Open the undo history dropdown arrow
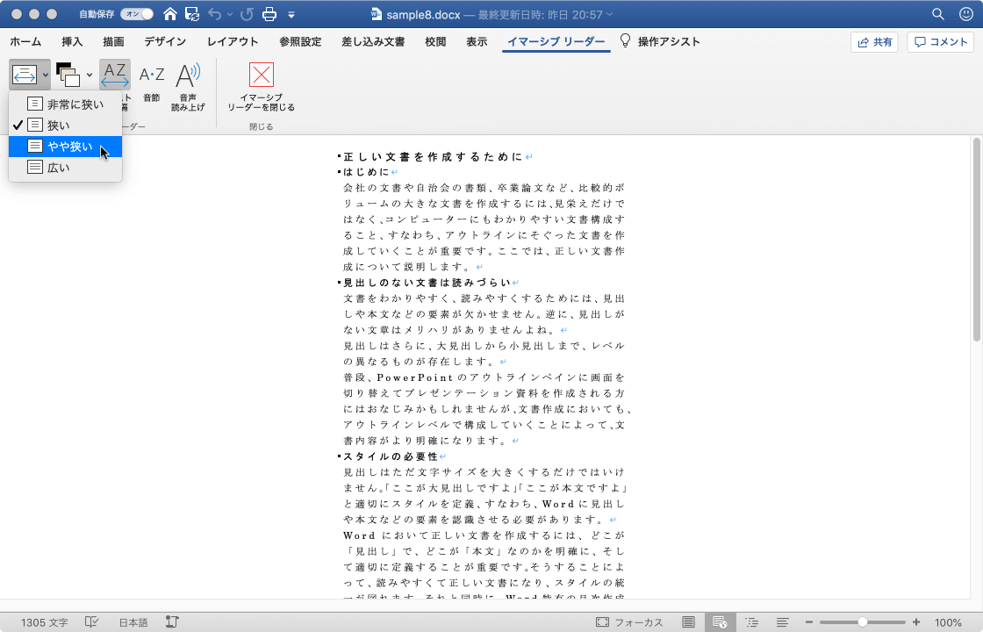The image size is (983, 632). [229, 14]
